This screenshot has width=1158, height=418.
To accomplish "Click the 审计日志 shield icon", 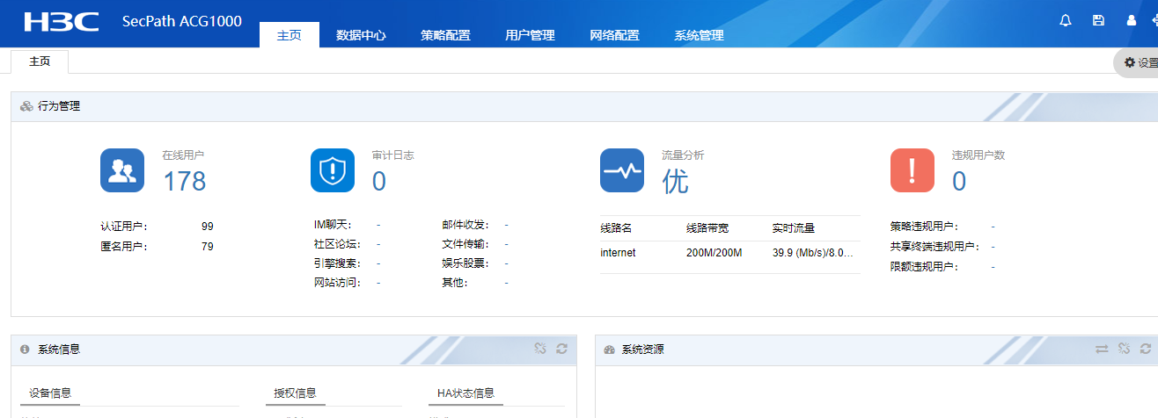I will click(332, 170).
